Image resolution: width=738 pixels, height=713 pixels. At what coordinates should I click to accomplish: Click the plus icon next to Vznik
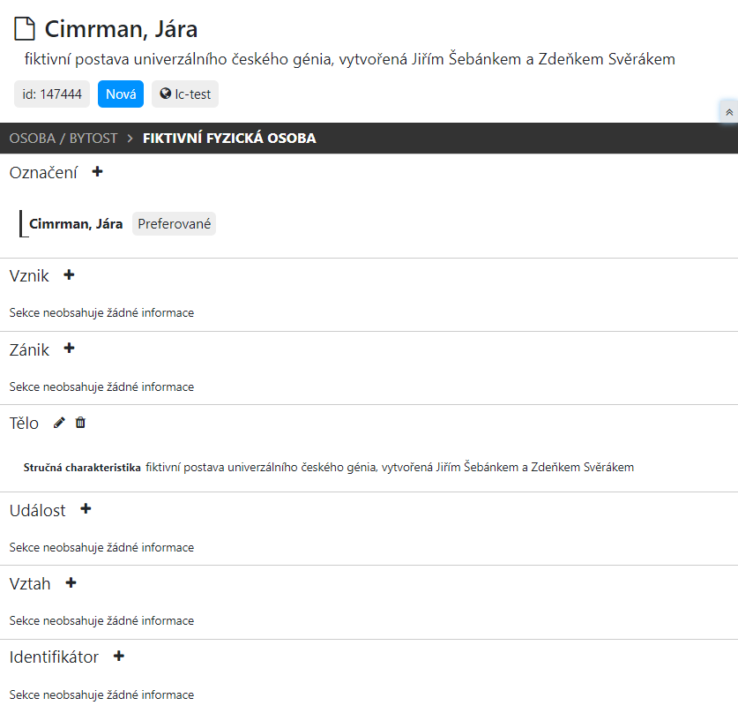69,275
